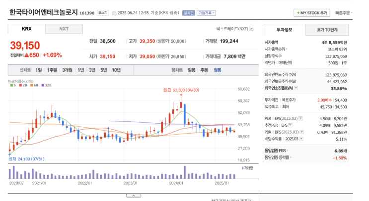Click the arrow next to 시가총액순위
The image size is (369, 201).
287,49
